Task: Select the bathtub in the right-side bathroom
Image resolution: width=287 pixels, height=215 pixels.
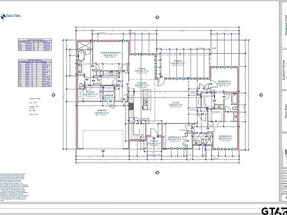Action: point(235,99)
